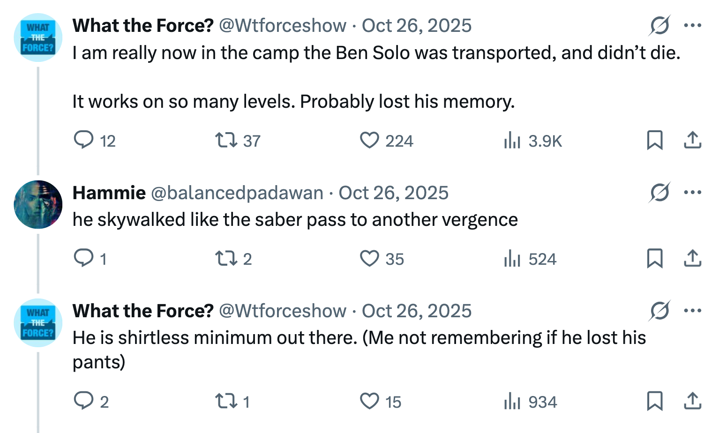Reply to Hammie's saber pass tweet
Viewport: 719px width, 433px height.
pos(84,258)
